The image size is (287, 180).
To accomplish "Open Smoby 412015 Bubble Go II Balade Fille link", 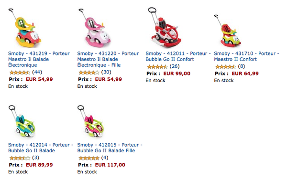I will [x=110, y=148].
